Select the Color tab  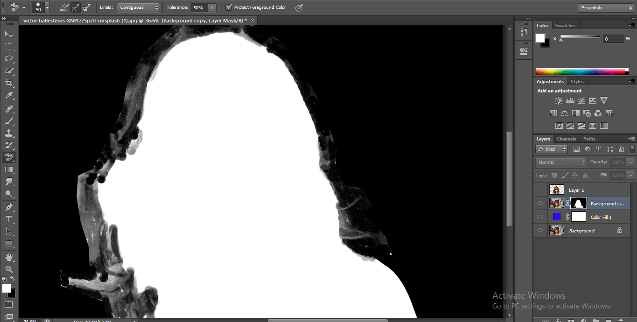(x=542, y=25)
